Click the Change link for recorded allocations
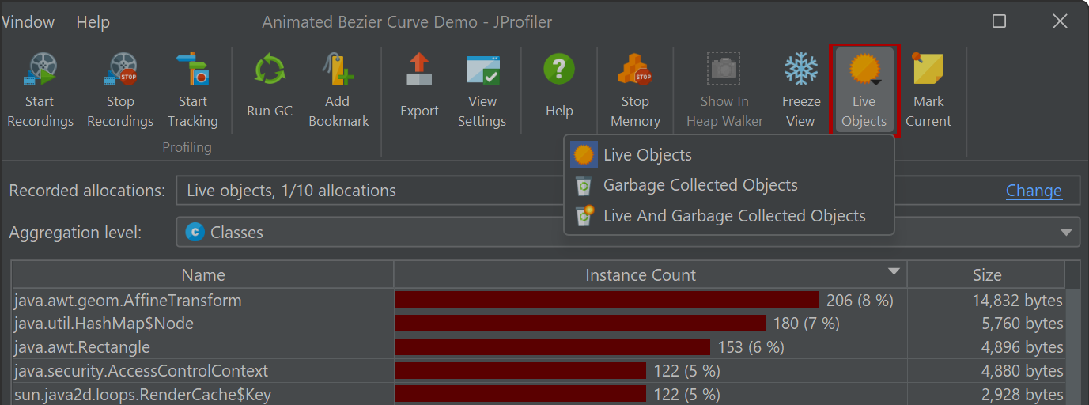 (1034, 191)
